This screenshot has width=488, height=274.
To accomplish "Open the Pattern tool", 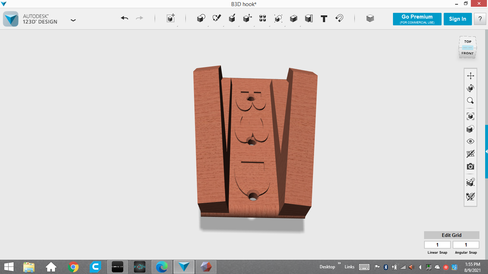I will pos(263,19).
